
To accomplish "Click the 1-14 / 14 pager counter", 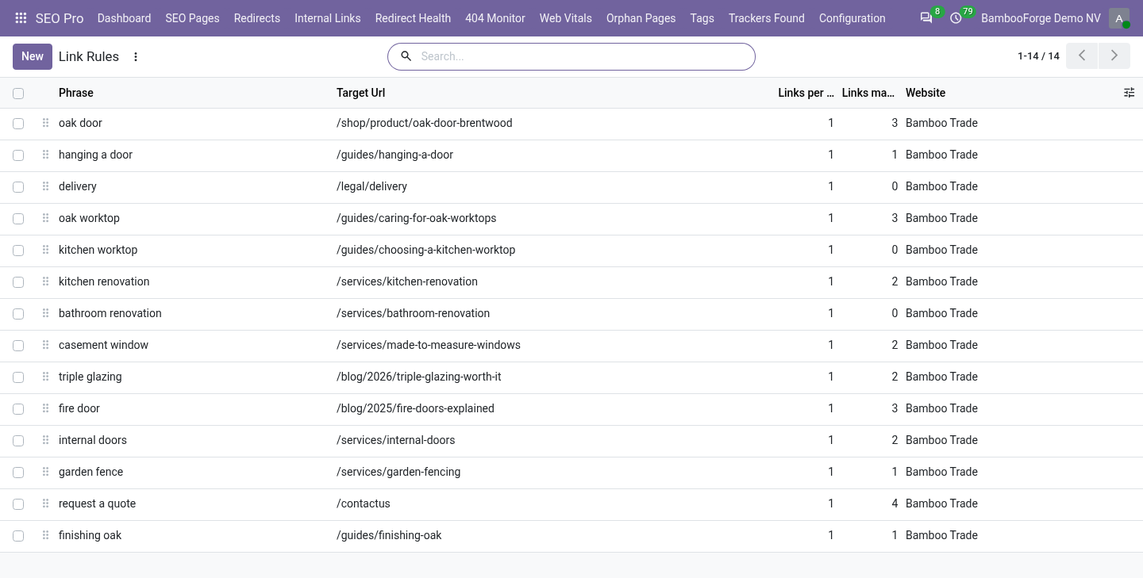I will 1038,56.
